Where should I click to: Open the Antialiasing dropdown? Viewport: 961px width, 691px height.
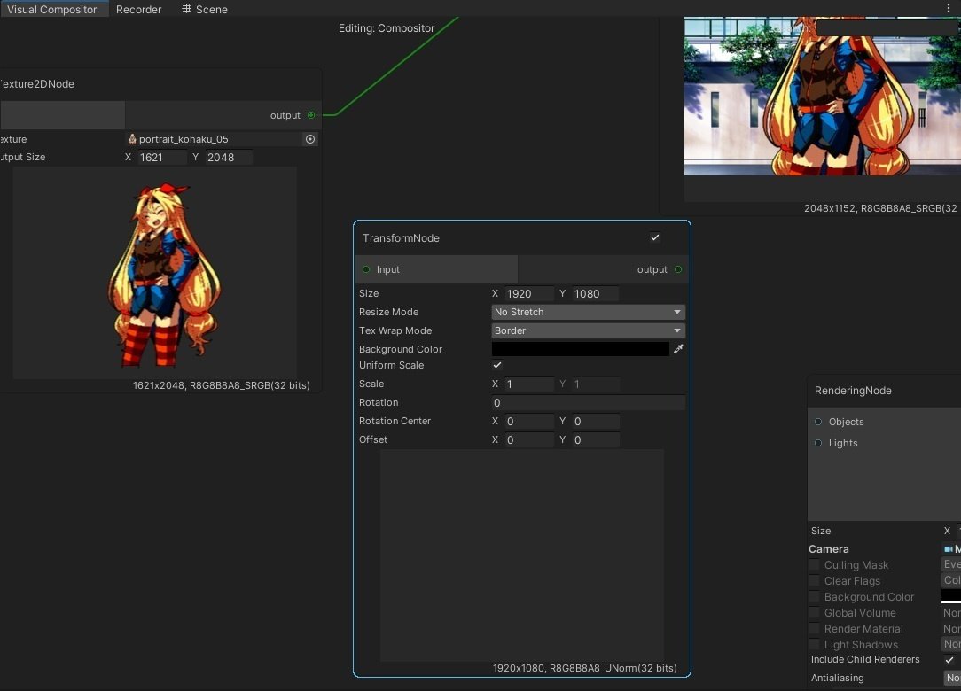tap(952, 678)
